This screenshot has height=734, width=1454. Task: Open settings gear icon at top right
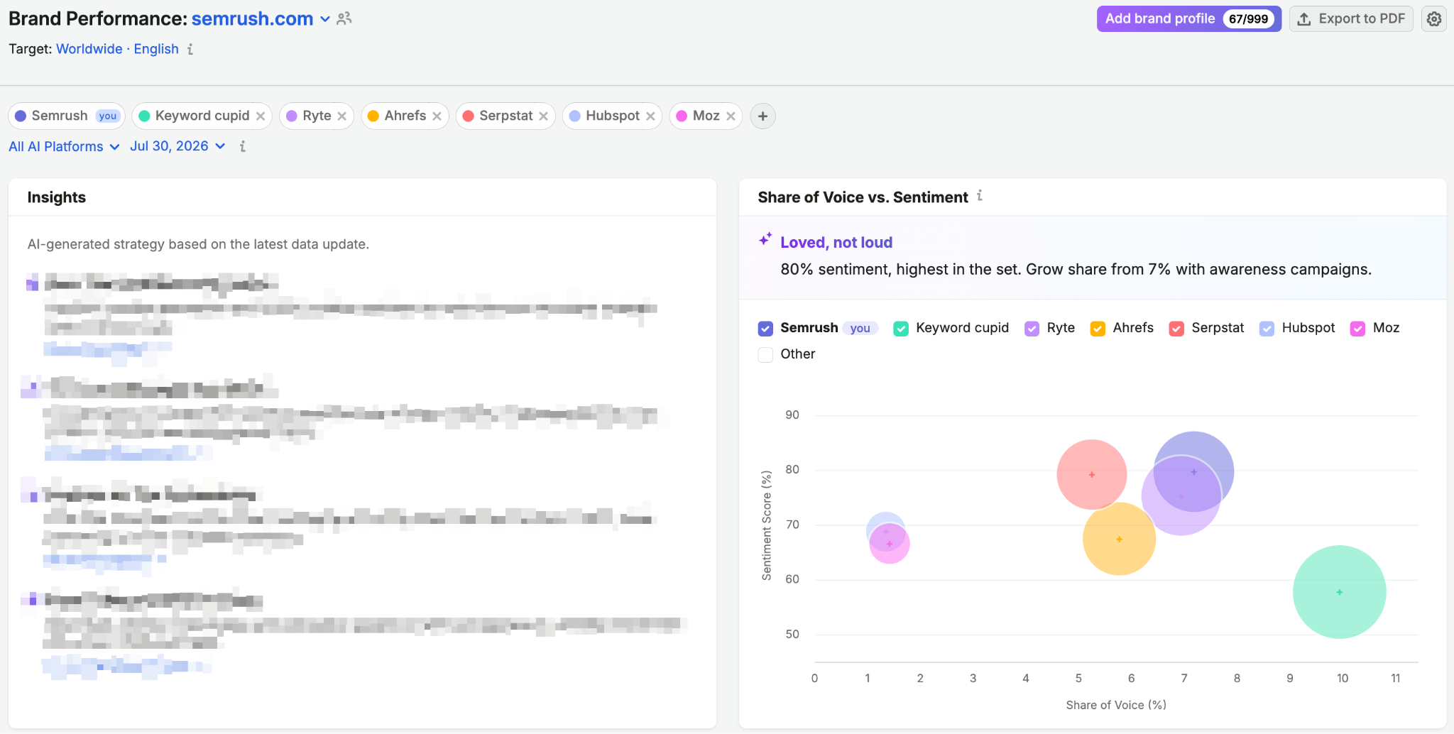coord(1434,19)
